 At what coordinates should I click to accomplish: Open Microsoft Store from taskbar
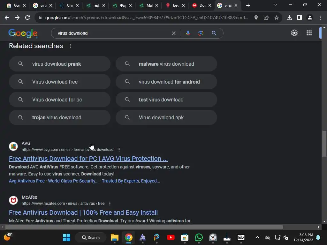[185, 237]
